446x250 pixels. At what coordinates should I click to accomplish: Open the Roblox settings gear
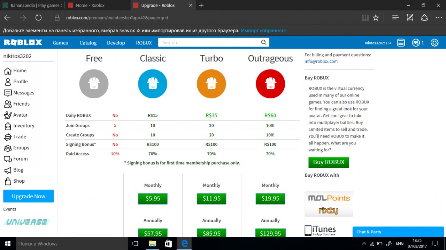coord(435,43)
